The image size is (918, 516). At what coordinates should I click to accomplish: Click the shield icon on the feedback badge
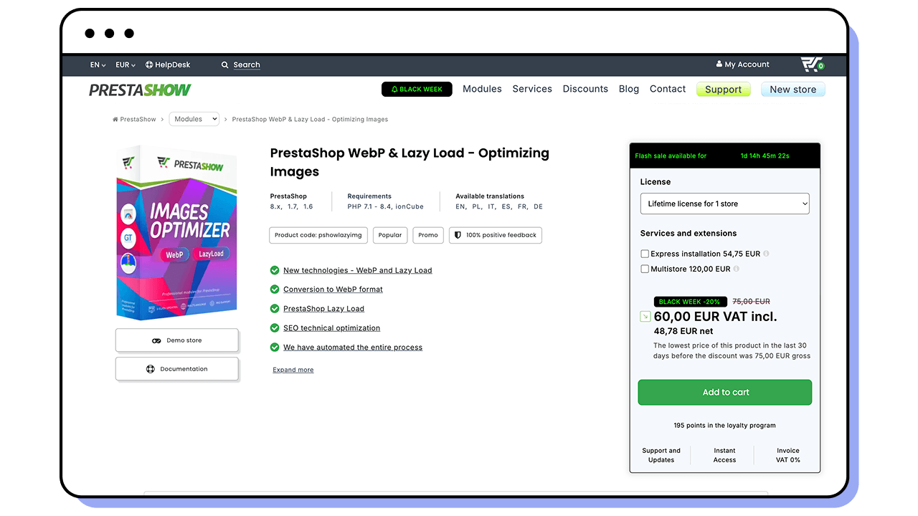point(457,235)
